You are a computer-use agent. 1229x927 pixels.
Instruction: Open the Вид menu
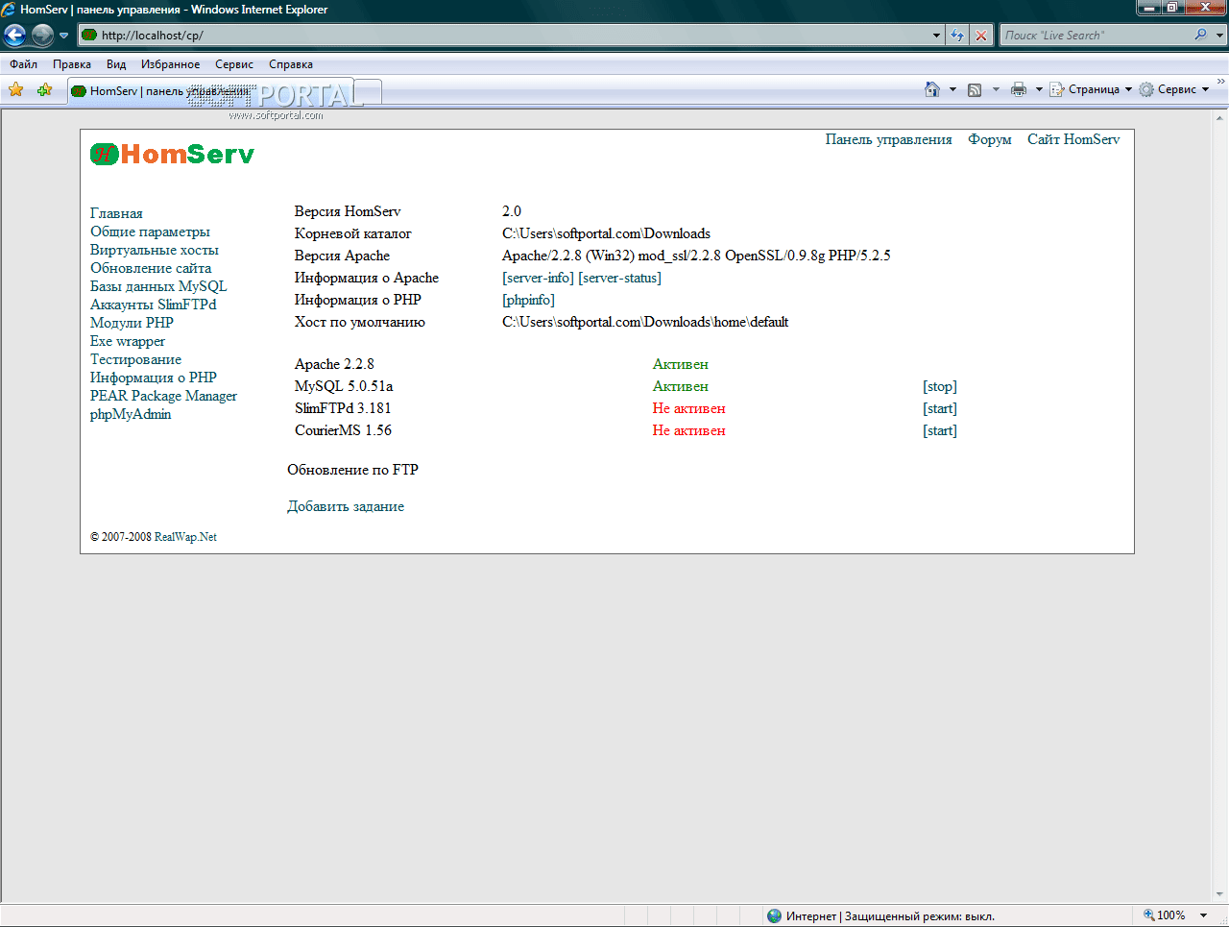pos(116,64)
